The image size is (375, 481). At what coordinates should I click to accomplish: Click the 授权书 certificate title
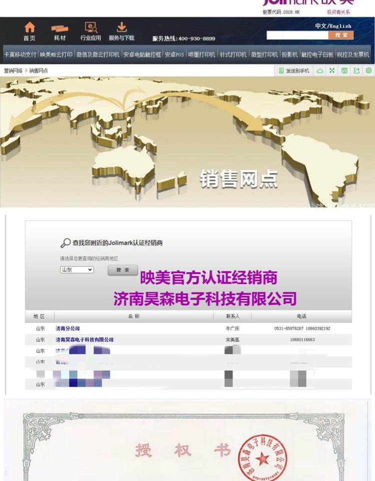pos(183,450)
